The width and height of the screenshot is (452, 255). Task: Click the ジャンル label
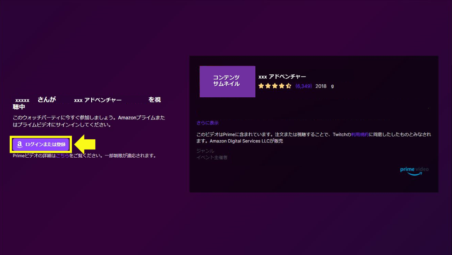click(205, 151)
